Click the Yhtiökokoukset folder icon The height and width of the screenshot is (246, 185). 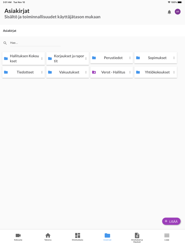pos(138,72)
